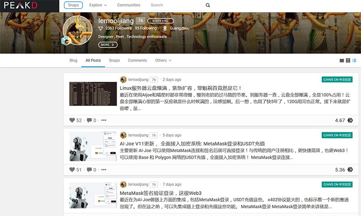
Task: Expand profile details with the MORE button
Action: [x=108, y=45]
